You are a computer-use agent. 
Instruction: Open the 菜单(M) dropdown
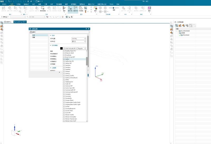(x=5, y=17)
